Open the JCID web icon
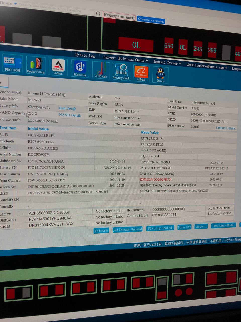Screen dimensions: 241x322 pyautogui.click(x=101, y=70)
